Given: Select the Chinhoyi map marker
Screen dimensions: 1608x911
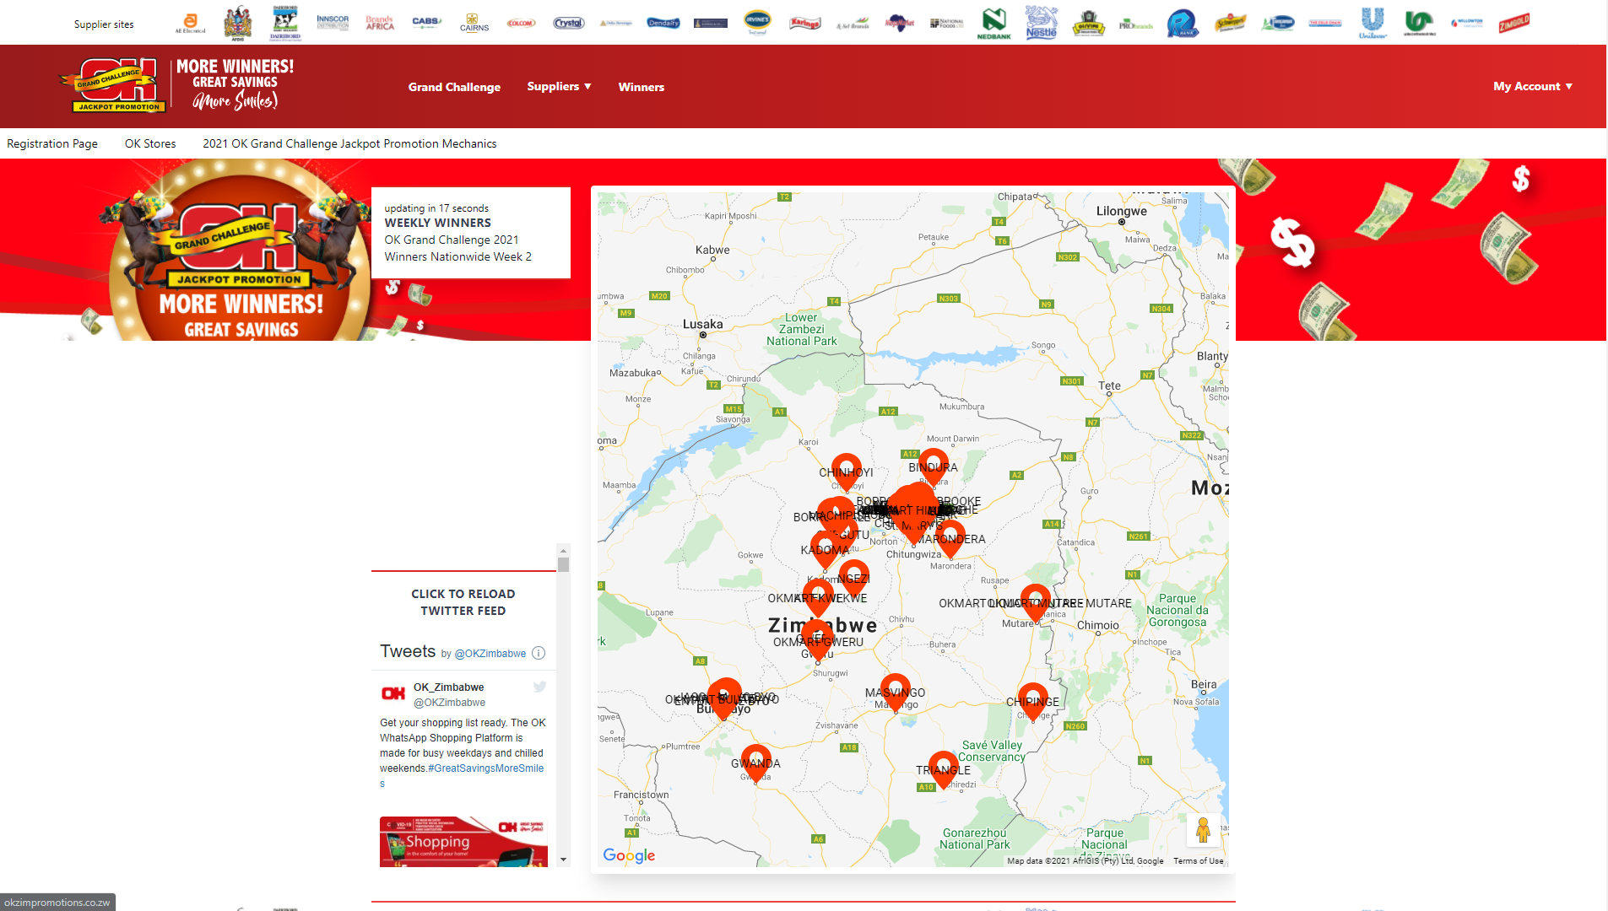Looking at the screenshot, I should (846, 469).
